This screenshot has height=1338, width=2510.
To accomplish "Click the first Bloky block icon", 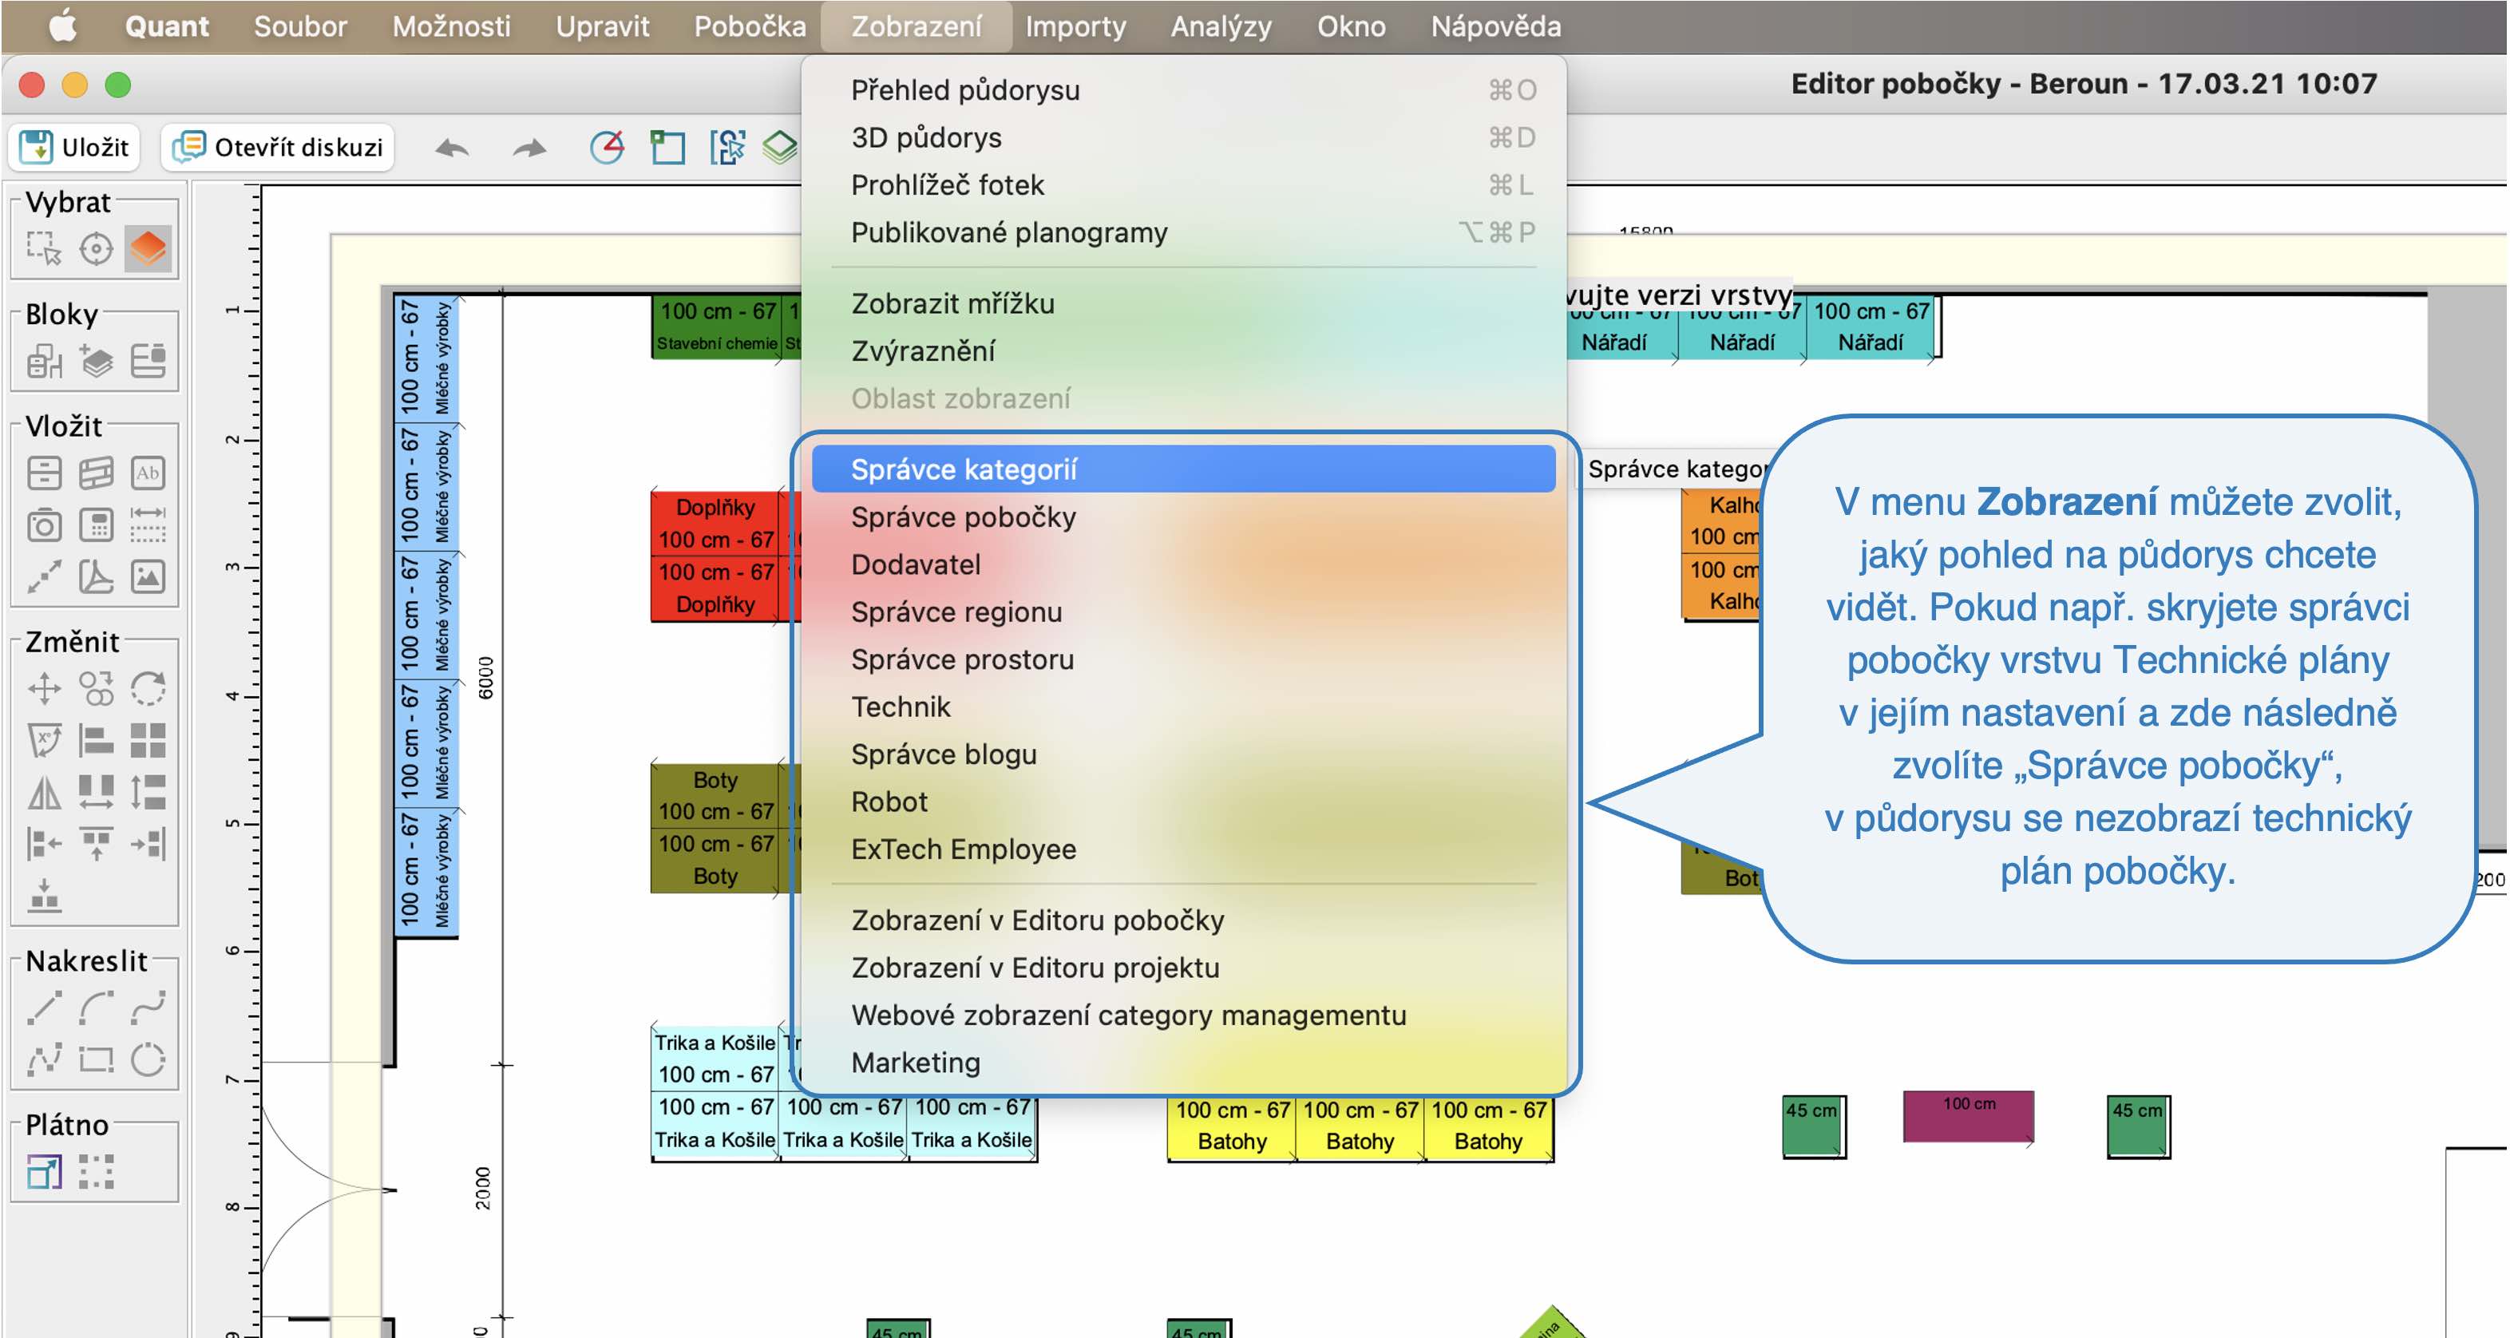I will (44, 362).
